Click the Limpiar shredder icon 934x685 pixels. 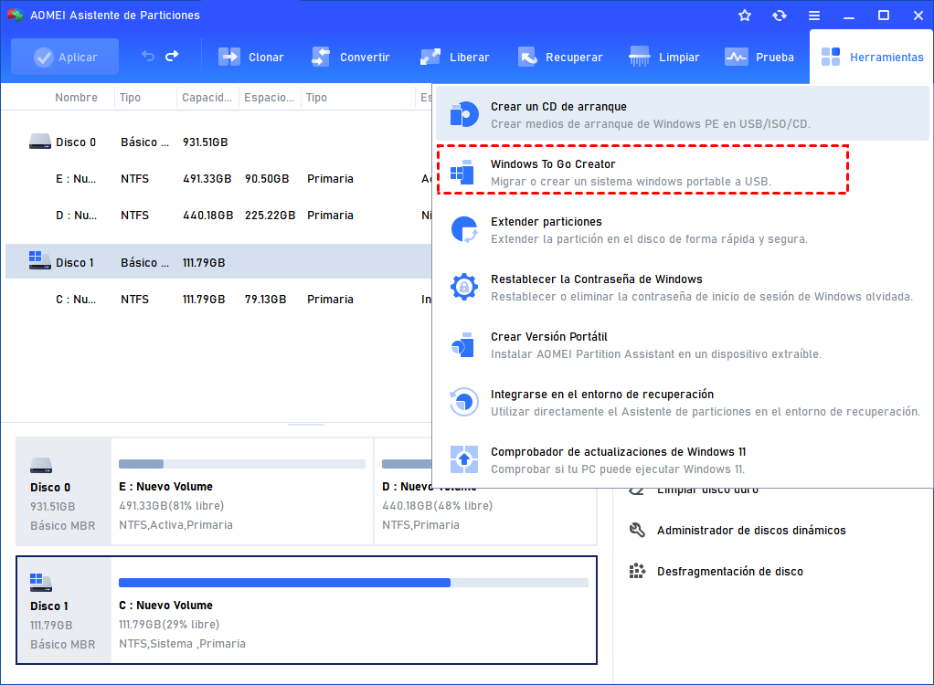click(x=639, y=58)
